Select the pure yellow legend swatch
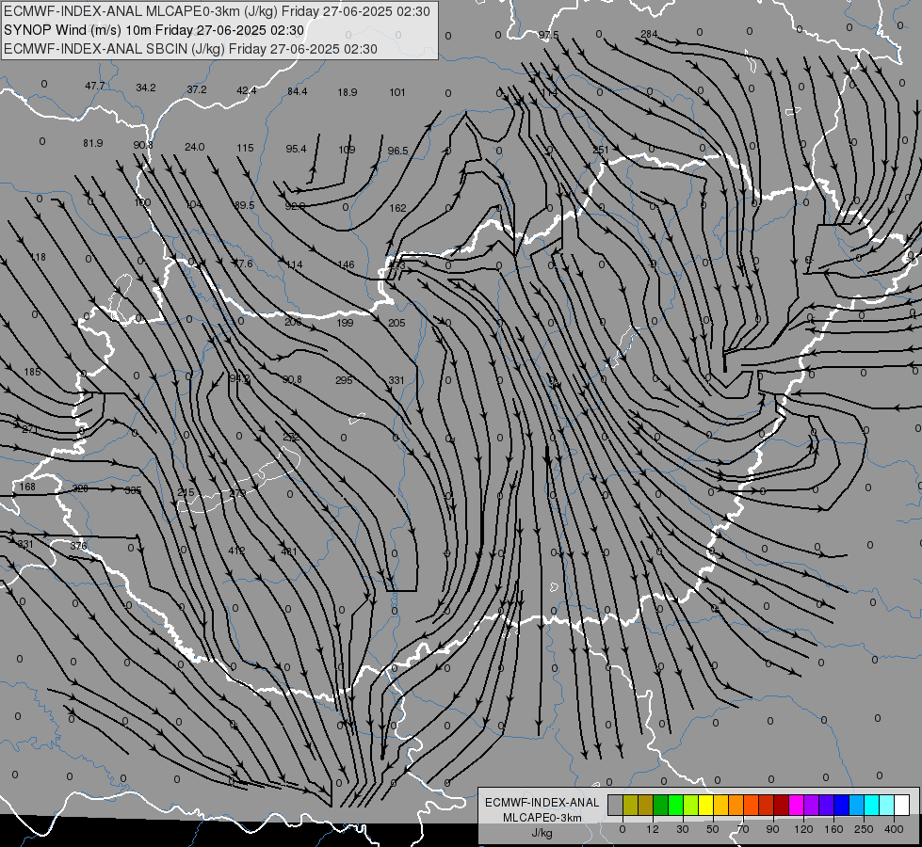The width and height of the screenshot is (922, 847). coord(706,805)
